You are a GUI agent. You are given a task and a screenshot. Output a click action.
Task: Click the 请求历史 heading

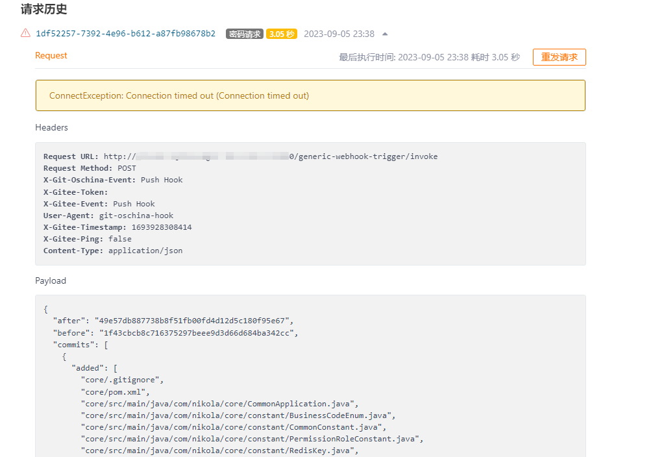tap(44, 9)
